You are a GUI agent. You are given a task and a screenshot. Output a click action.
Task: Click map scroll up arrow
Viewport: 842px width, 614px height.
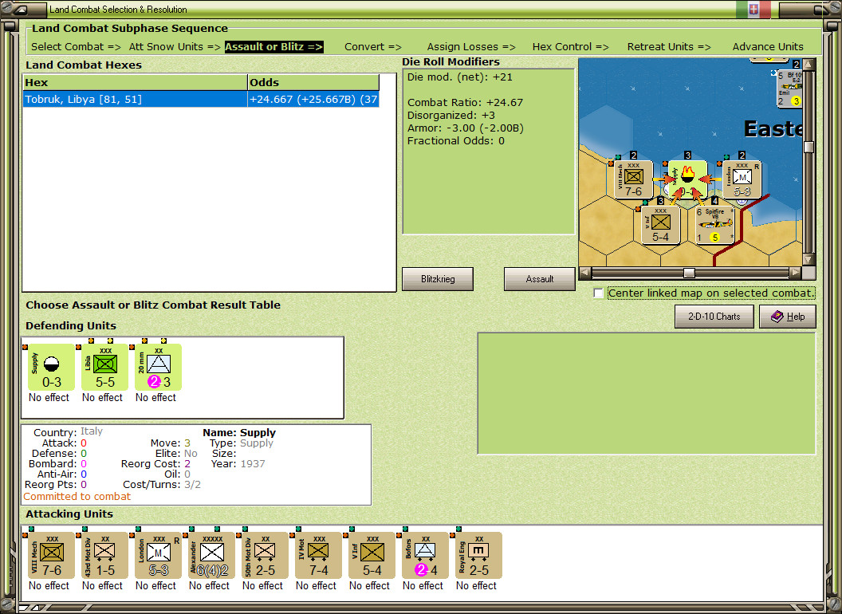pos(809,65)
